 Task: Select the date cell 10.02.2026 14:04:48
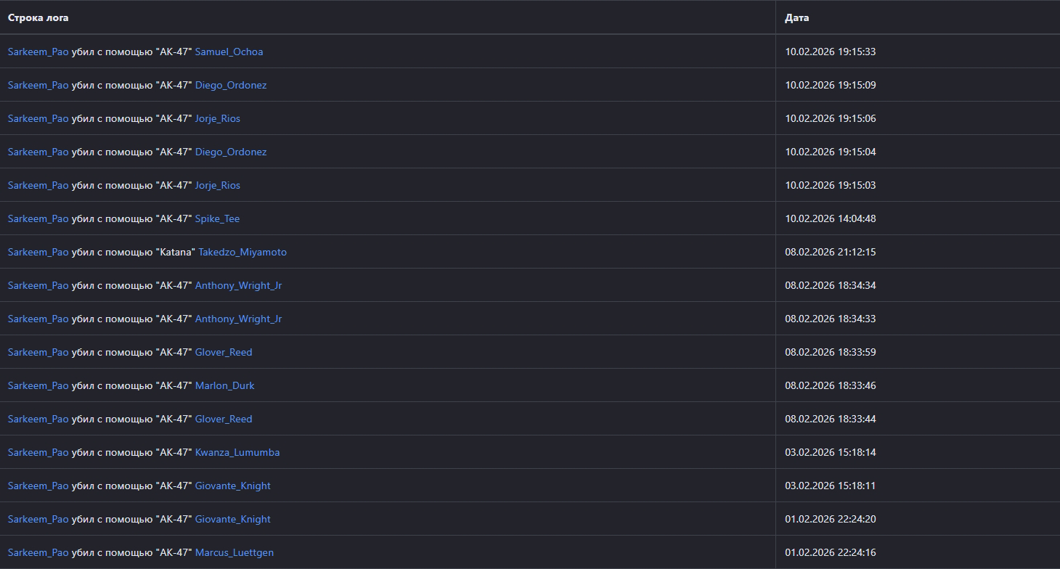pos(830,218)
